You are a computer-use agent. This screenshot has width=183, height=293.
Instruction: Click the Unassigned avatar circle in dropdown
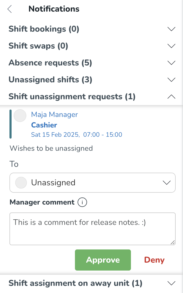click(x=21, y=183)
